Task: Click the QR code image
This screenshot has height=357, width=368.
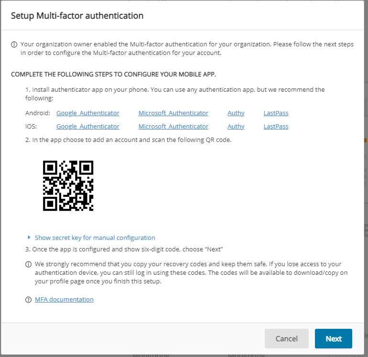Action: tap(68, 186)
